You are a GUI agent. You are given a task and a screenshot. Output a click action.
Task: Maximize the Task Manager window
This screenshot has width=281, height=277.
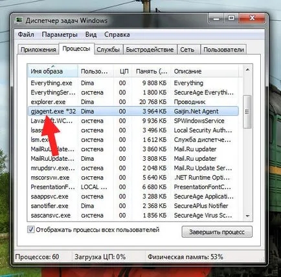tap(231, 18)
